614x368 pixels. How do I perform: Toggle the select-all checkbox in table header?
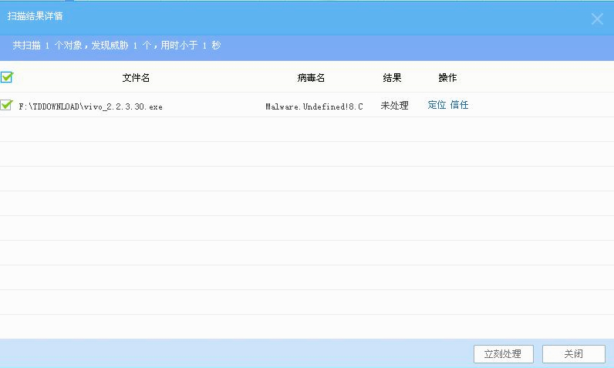[7, 77]
